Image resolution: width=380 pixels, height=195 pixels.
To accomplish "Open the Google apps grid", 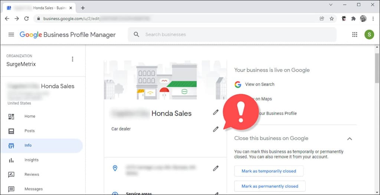I will pos(354,34).
